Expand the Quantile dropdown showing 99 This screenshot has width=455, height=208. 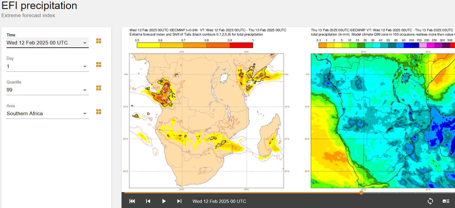coord(48,90)
